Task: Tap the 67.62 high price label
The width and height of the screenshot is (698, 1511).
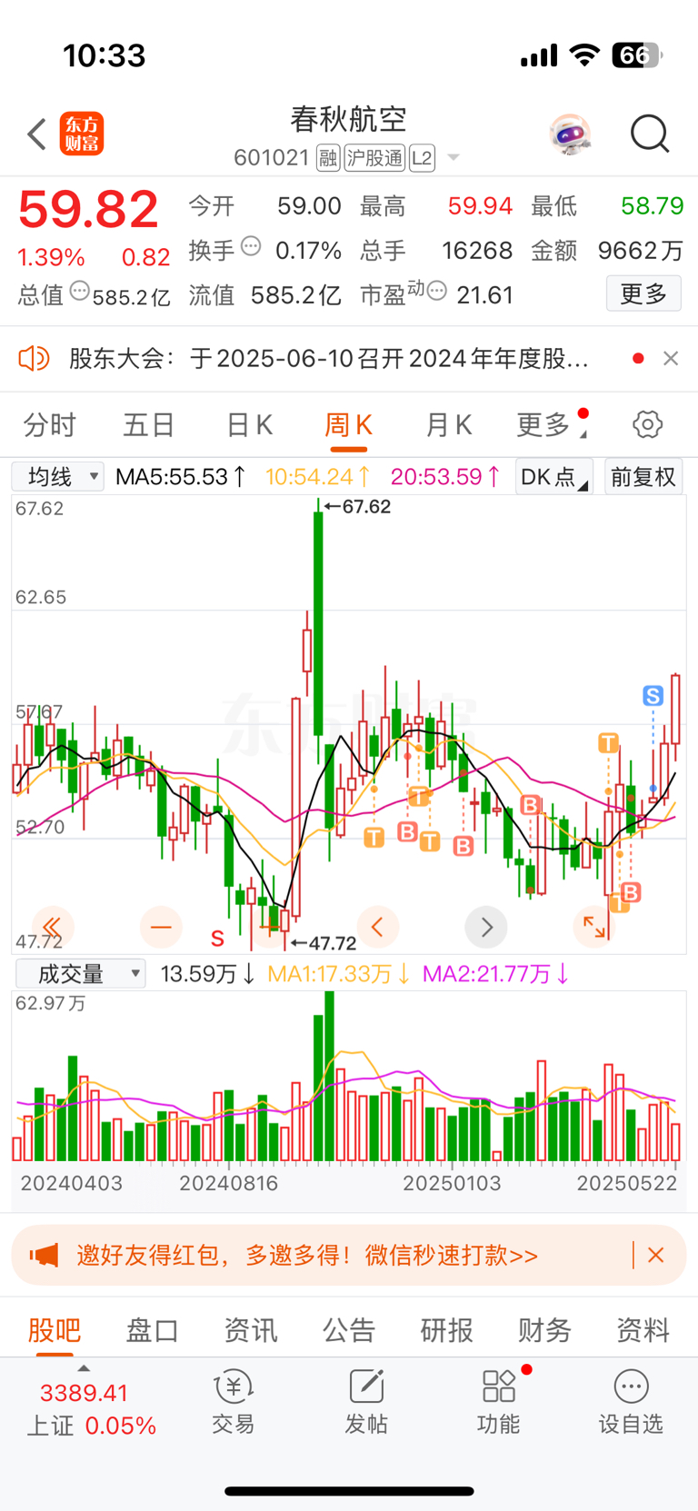Action: pyautogui.click(x=358, y=507)
